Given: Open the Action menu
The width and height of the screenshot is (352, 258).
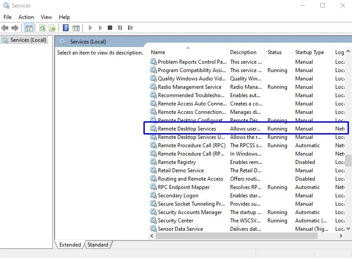Looking at the screenshot, I should tap(26, 17).
